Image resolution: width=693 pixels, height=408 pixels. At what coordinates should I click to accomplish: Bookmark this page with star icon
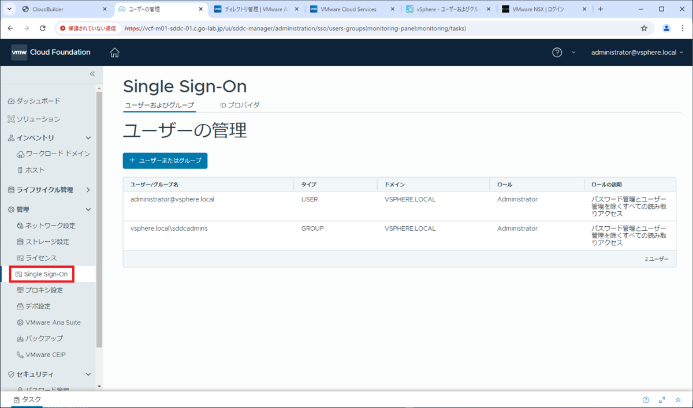tap(644, 28)
